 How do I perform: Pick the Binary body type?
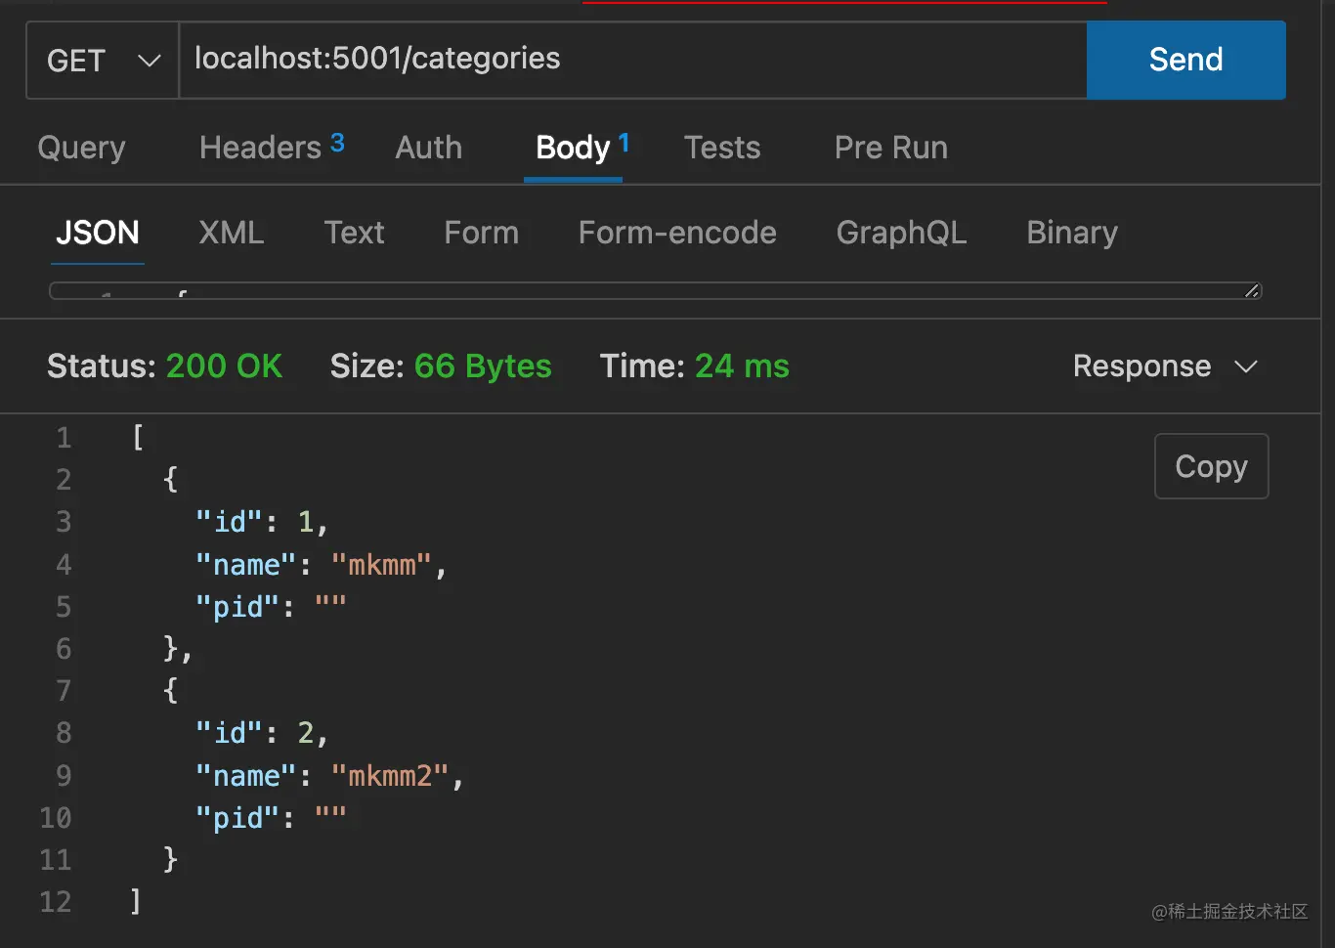coord(1071,233)
